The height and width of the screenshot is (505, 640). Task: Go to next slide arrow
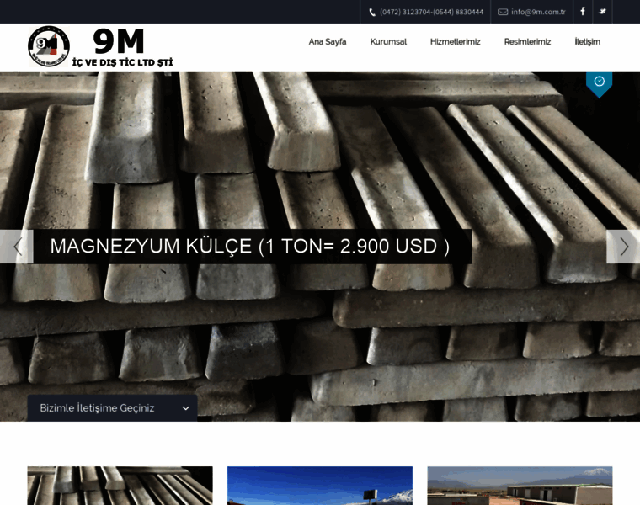623,247
